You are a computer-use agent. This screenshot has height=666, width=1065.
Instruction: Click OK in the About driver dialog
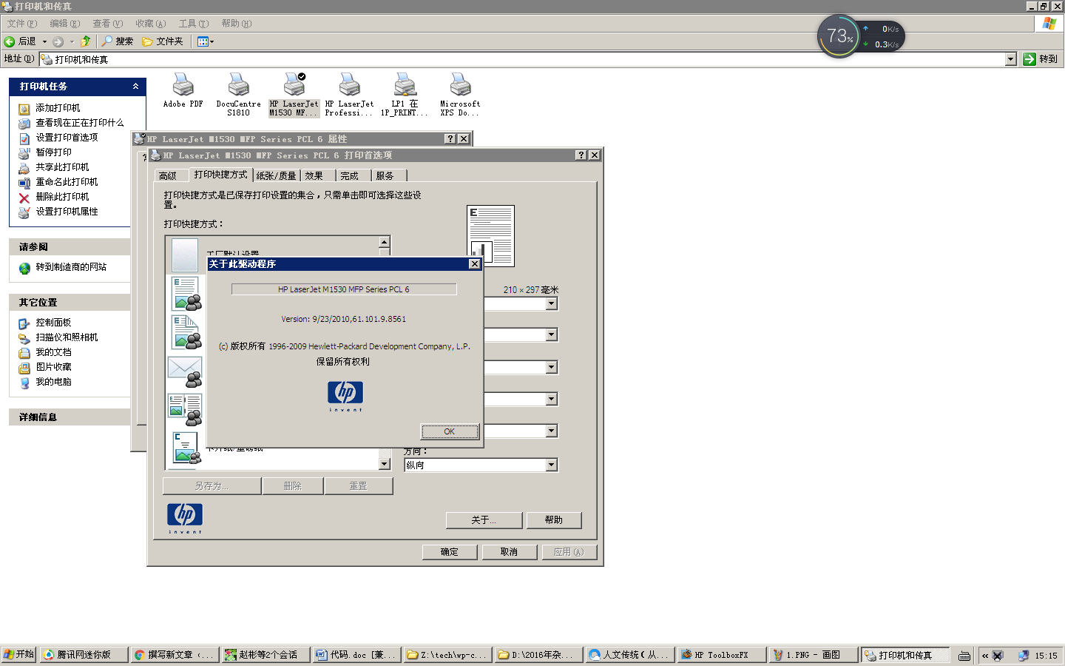coord(450,431)
